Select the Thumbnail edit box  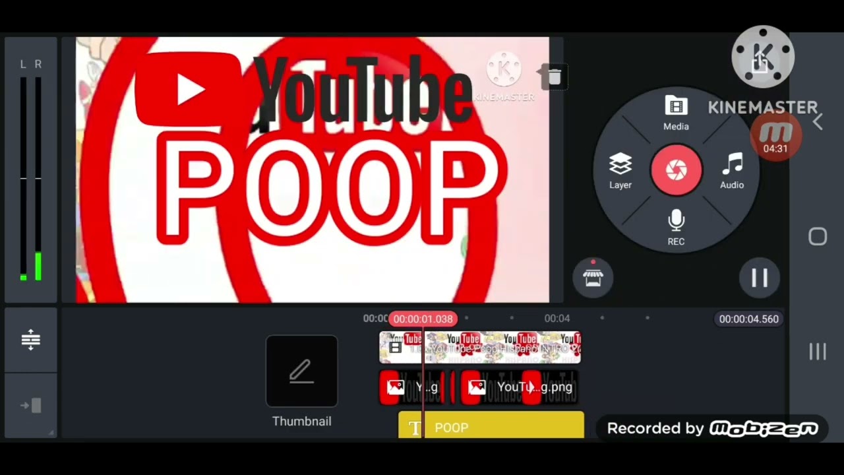[301, 371]
